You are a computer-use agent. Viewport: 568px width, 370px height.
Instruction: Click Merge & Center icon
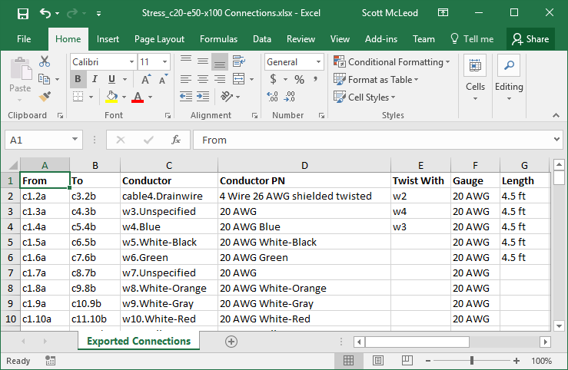(x=239, y=79)
